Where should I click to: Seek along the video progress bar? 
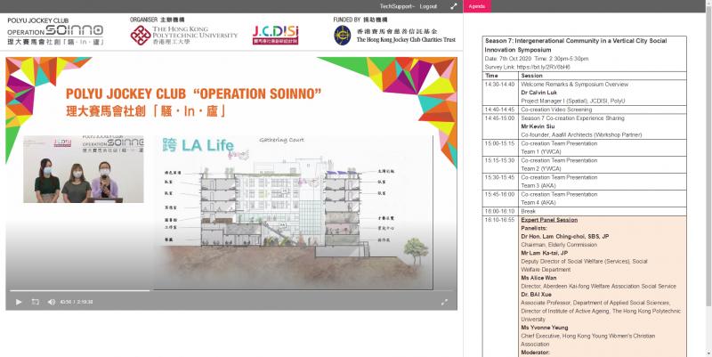[x=231, y=291]
